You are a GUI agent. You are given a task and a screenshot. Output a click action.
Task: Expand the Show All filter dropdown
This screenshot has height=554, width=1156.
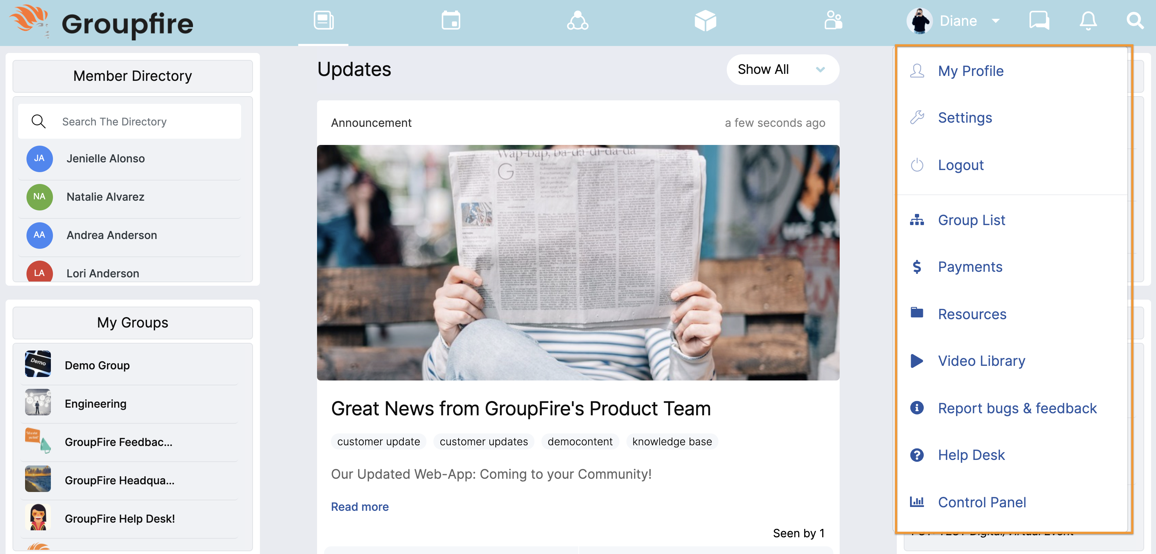click(782, 70)
